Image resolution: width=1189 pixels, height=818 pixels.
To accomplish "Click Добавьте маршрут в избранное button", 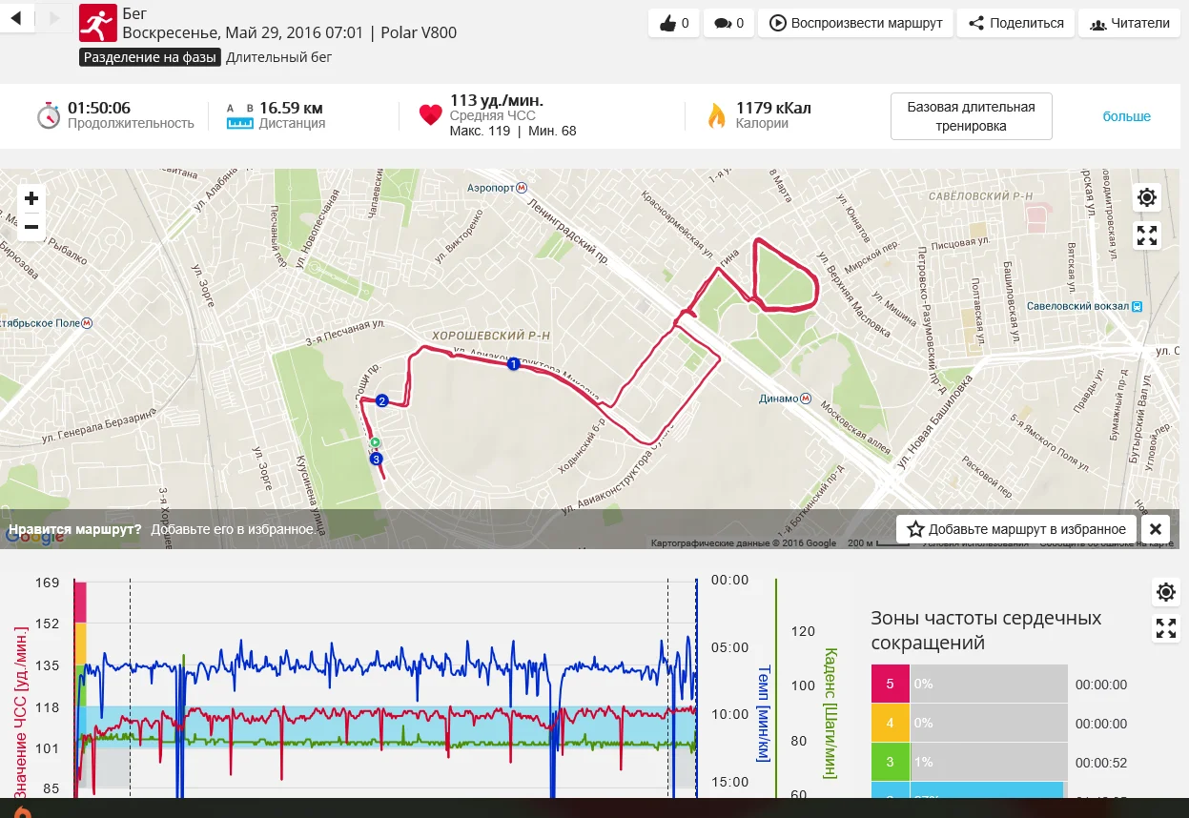I will pos(1017,529).
